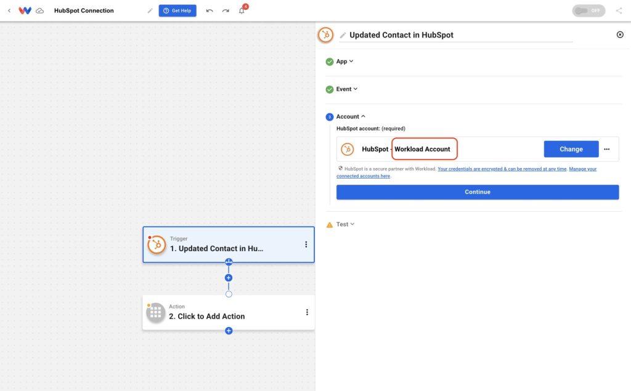The width and height of the screenshot is (631, 391).
Task: Open the credentials encrypted link
Action: (x=502, y=169)
